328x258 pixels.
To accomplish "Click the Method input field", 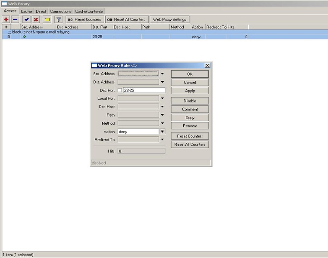I will point(138,123).
